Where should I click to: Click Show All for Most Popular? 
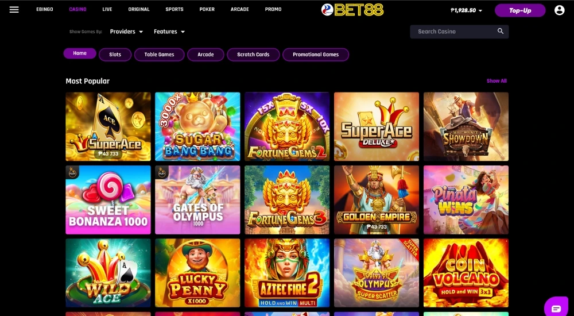[497, 80]
